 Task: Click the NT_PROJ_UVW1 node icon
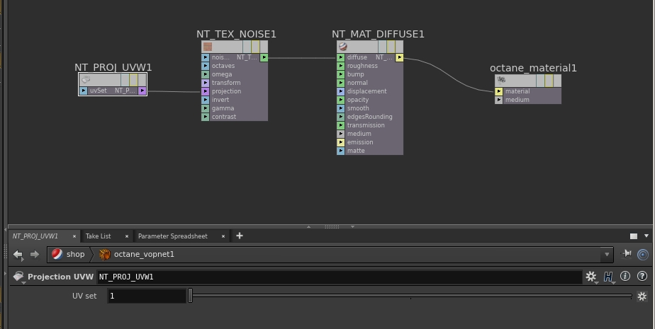tap(86, 79)
